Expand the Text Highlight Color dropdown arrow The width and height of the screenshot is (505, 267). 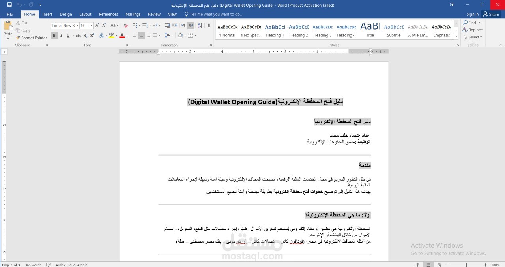coord(116,36)
